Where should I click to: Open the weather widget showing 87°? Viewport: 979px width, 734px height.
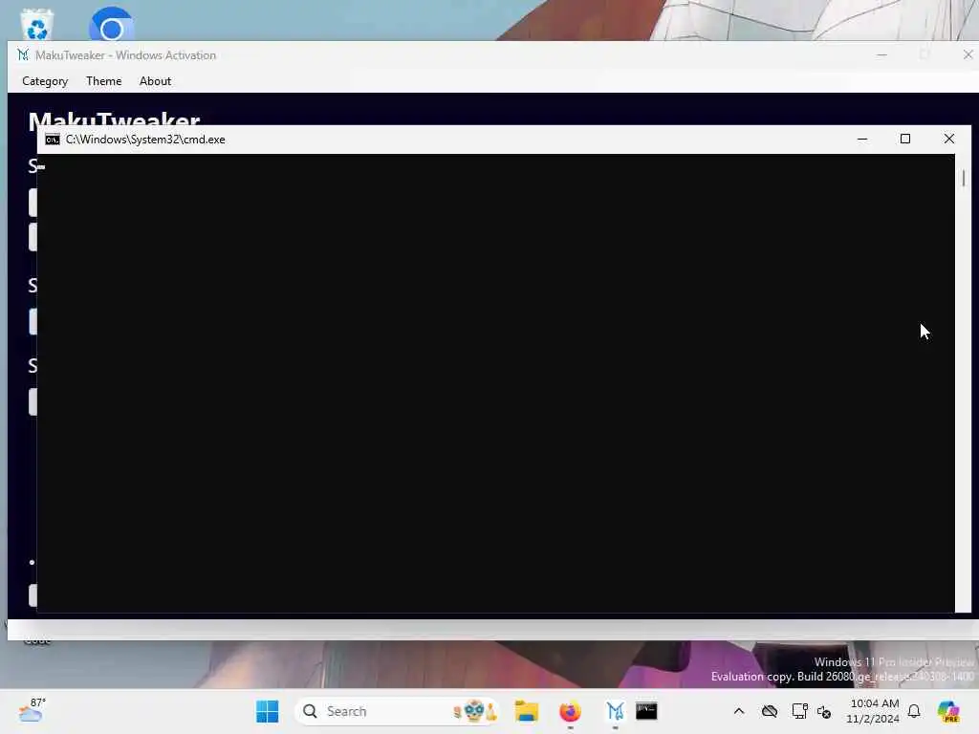pos(32,710)
